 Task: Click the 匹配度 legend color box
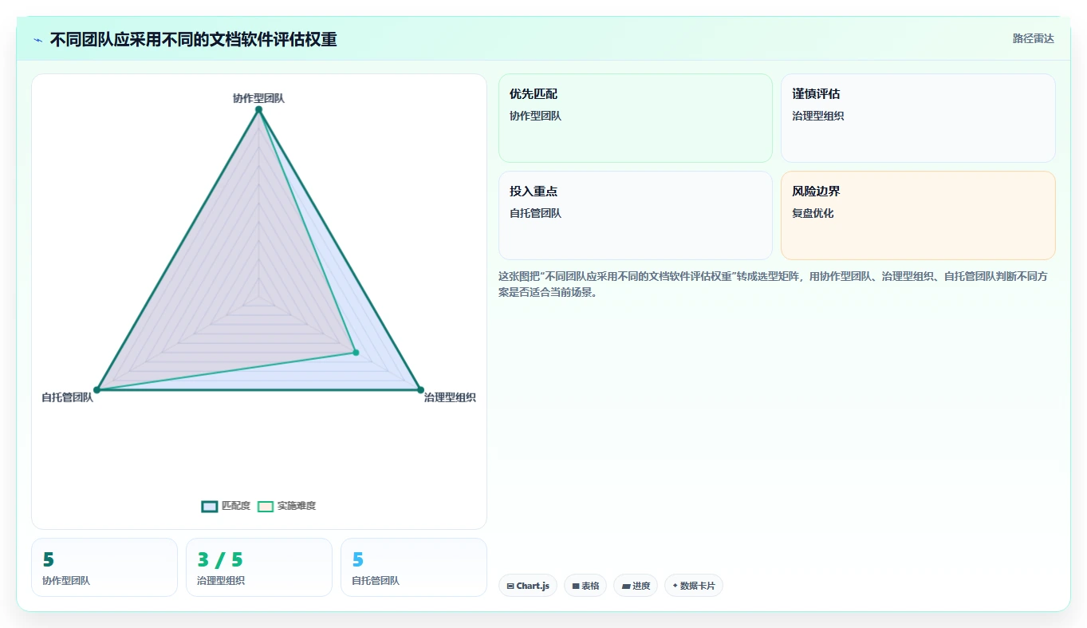coord(210,506)
